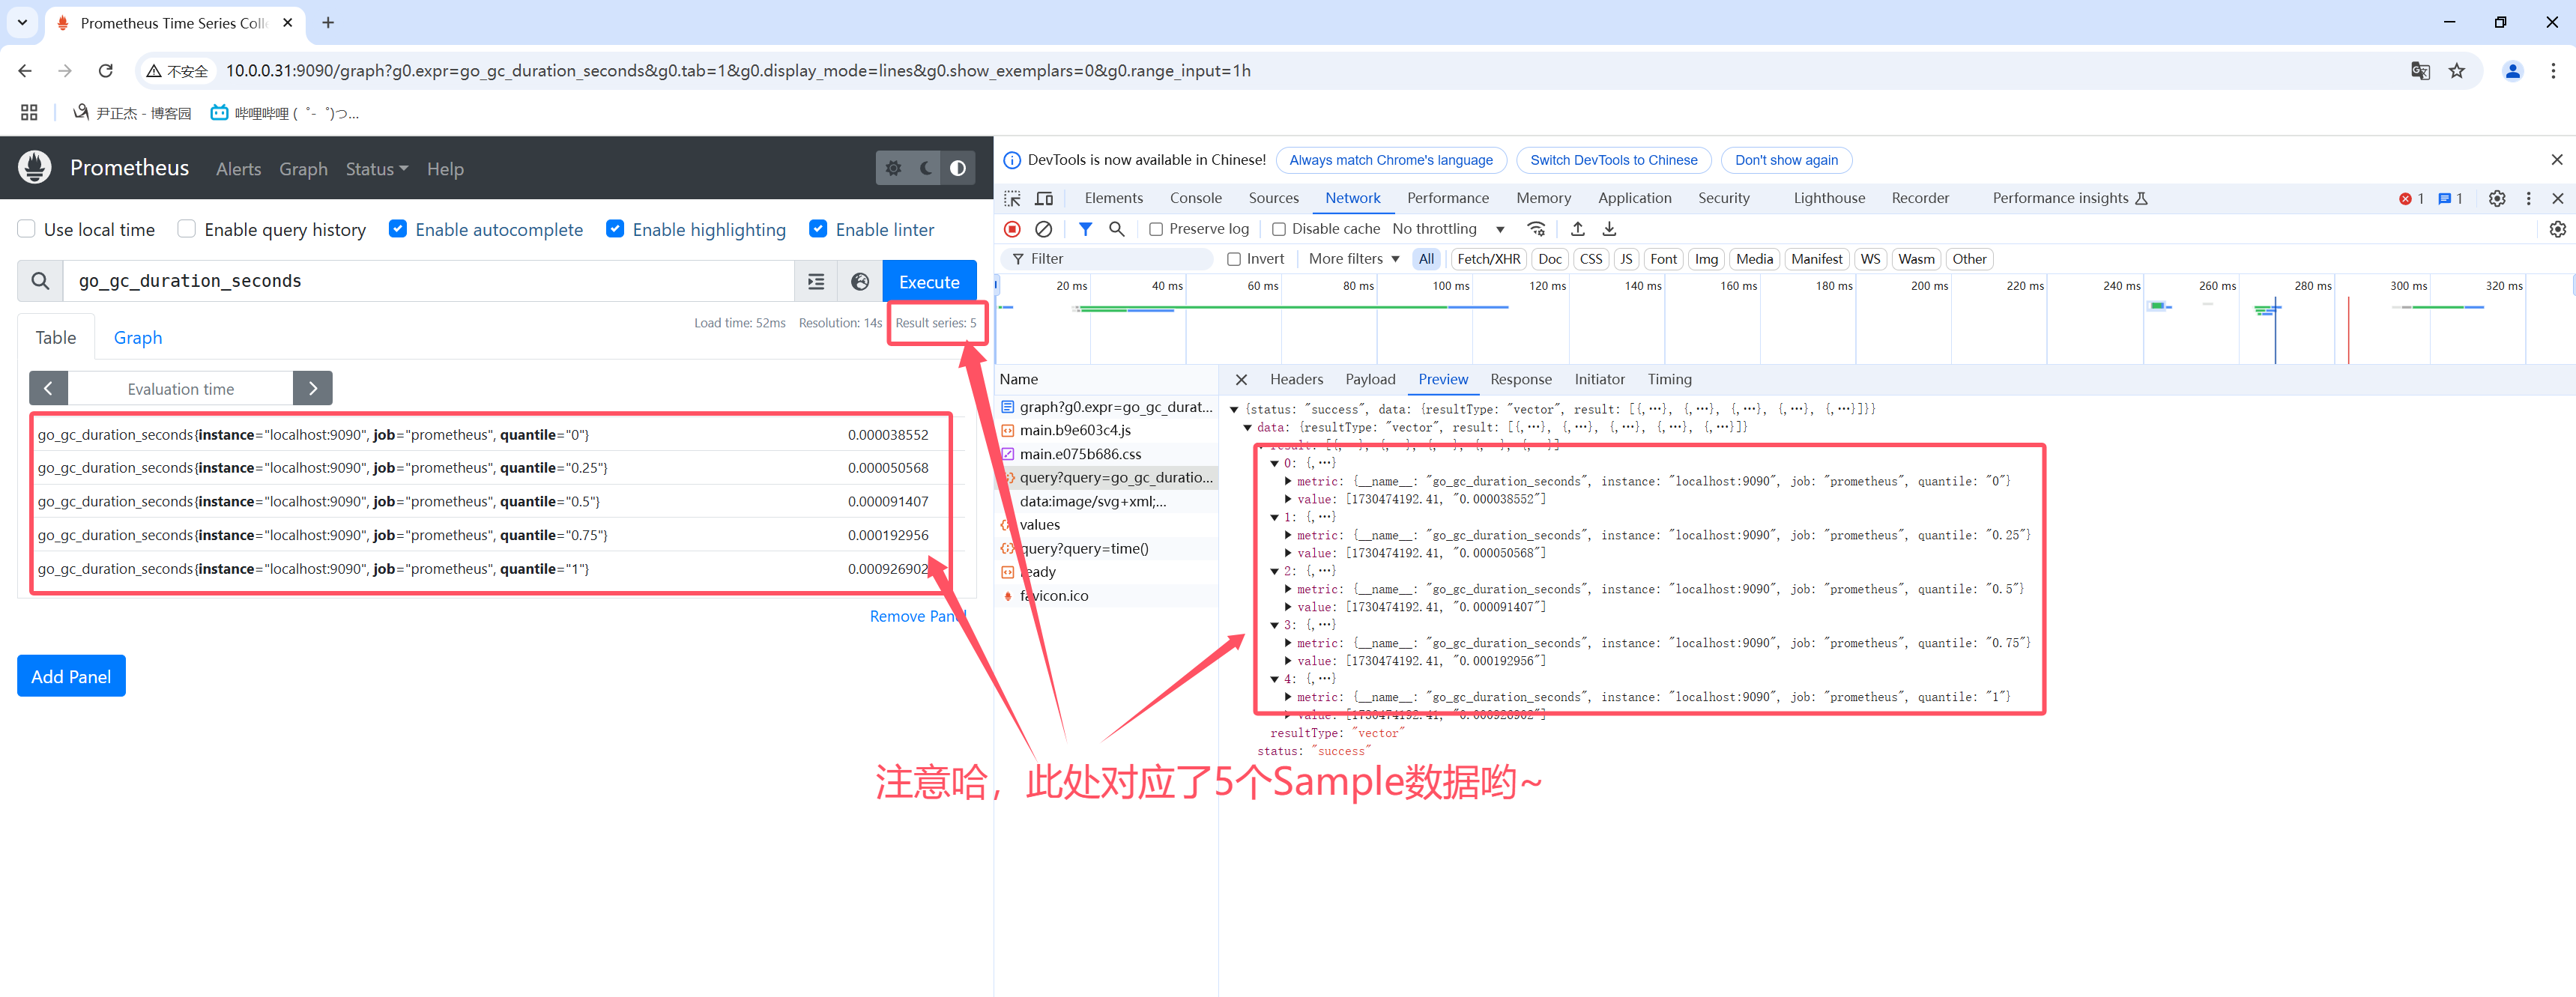Check the Preserve log checkbox
The height and width of the screenshot is (997, 2576).
(x=1156, y=229)
